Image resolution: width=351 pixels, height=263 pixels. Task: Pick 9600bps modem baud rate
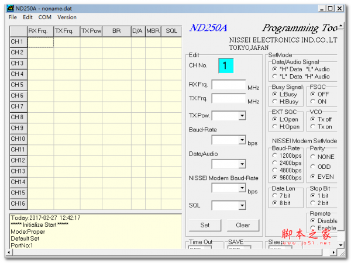[287, 178]
